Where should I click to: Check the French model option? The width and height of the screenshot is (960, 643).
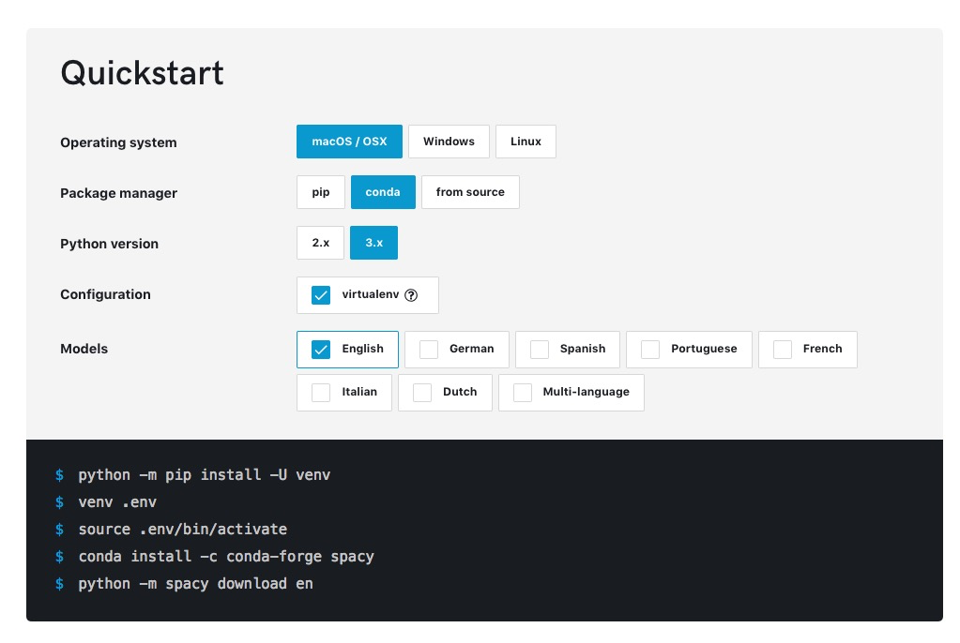[783, 350]
